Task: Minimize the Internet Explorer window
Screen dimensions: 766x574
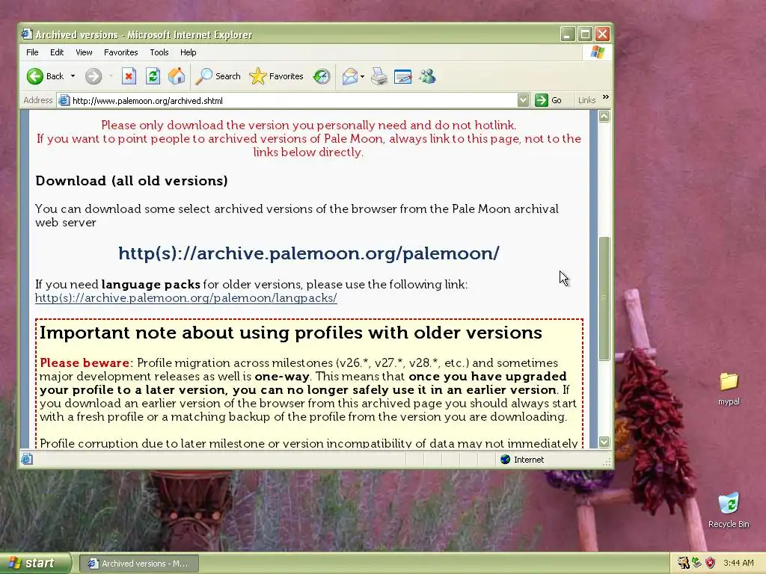Action: (567, 34)
